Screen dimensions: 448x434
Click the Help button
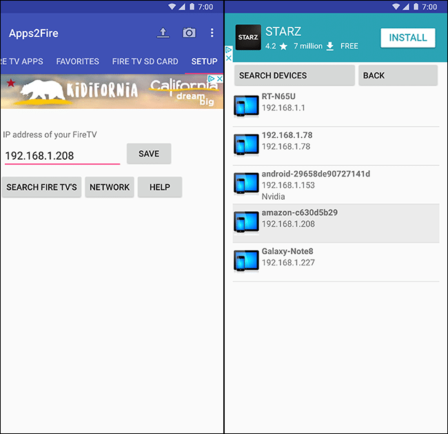click(160, 187)
